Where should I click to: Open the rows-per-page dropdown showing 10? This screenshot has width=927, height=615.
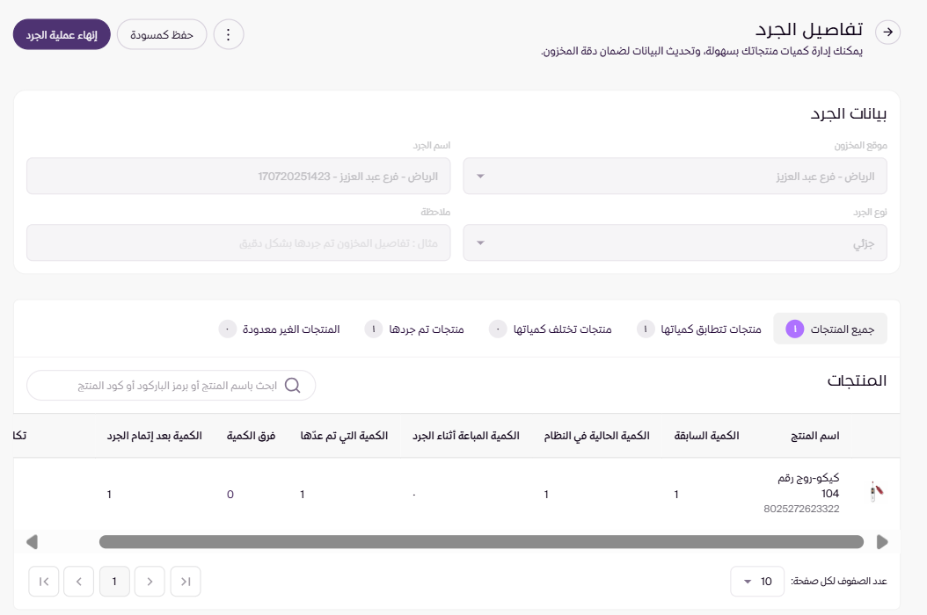click(756, 581)
